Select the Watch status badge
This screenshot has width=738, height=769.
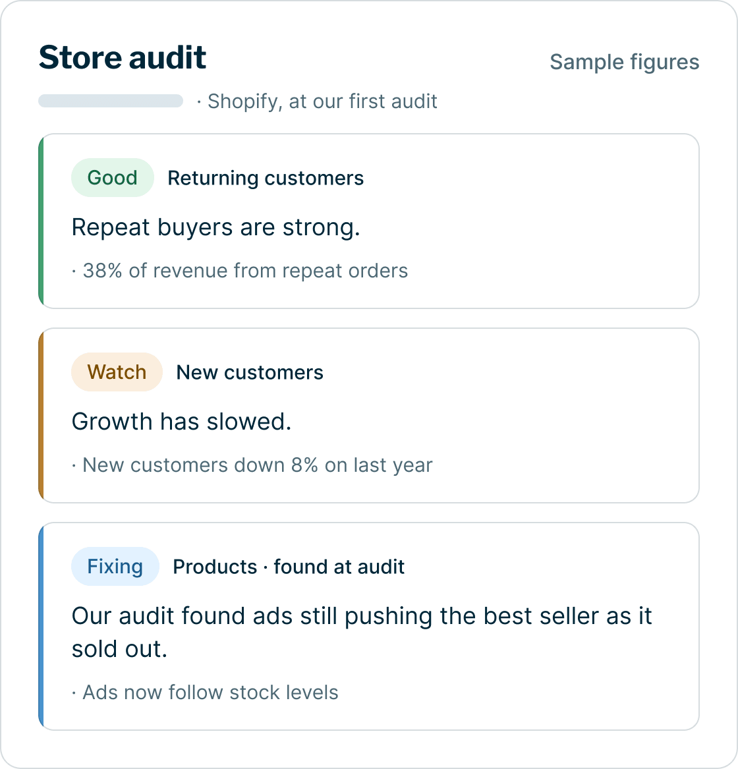click(x=117, y=372)
